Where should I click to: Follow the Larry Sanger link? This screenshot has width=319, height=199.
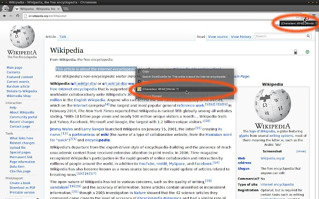[x=93, y=129]
